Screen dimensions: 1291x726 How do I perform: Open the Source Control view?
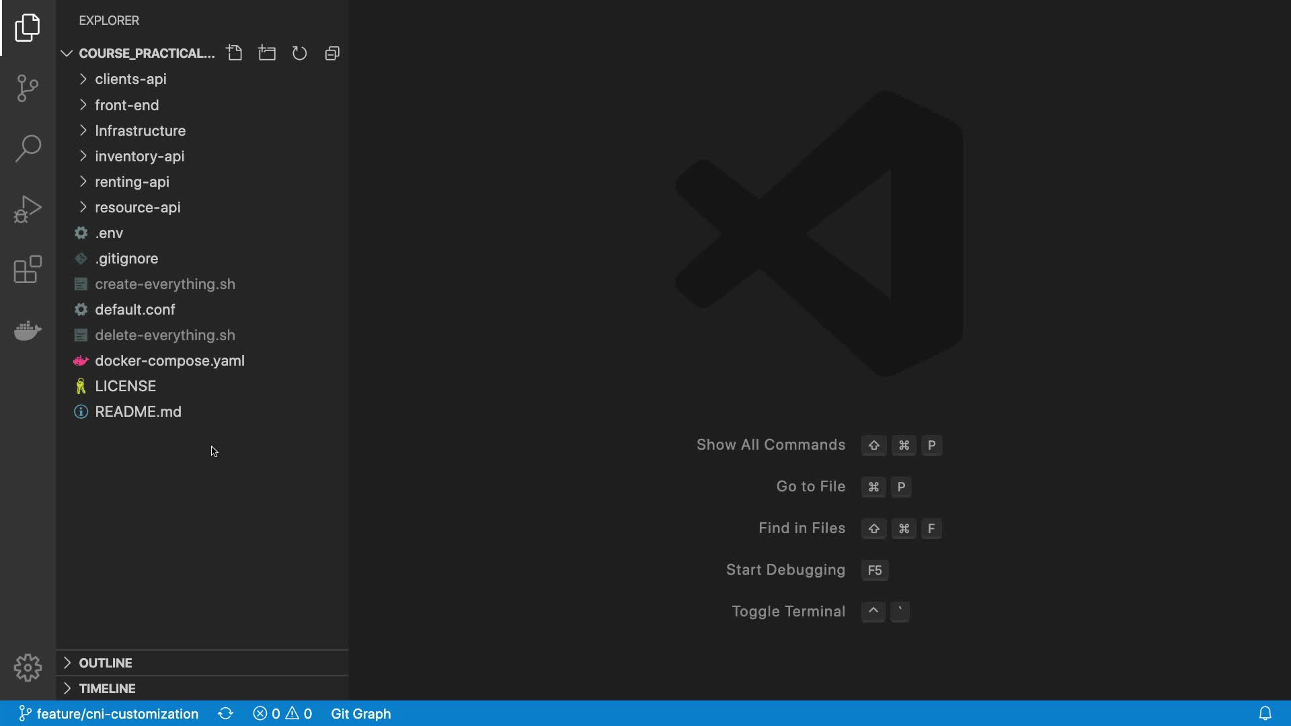28,88
